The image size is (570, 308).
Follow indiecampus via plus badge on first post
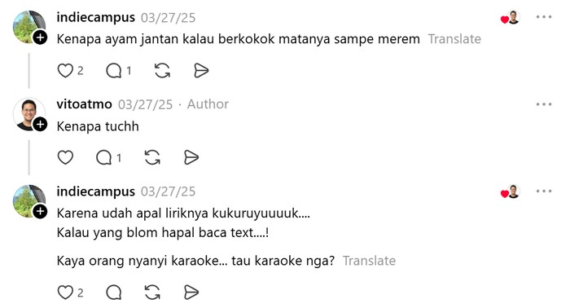pyautogui.click(x=40, y=37)
